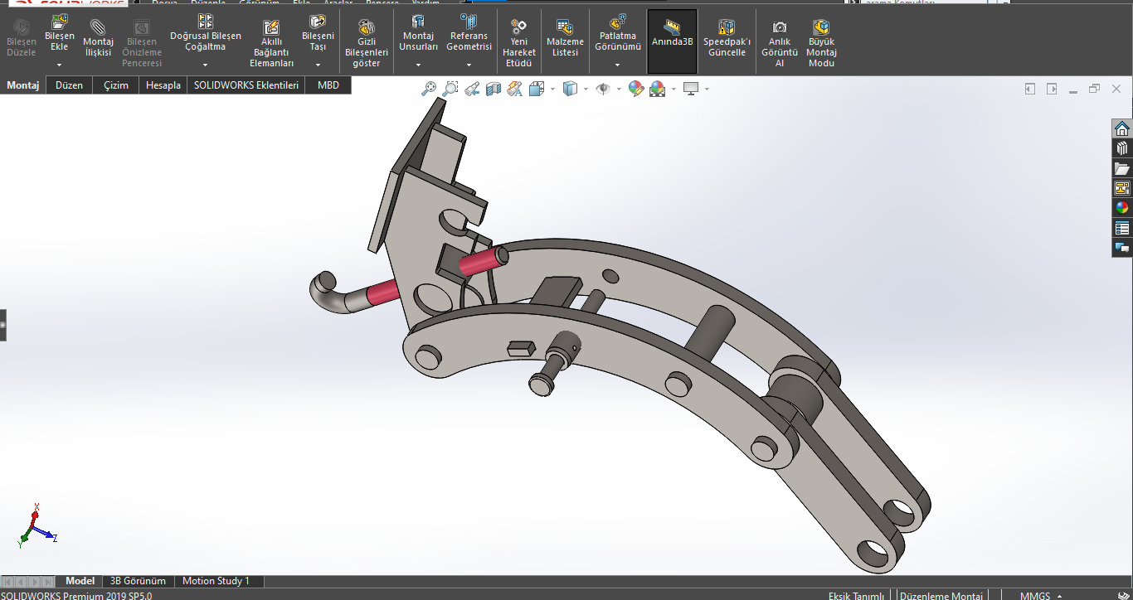Image resolution: width=1133 pixels, height=600 pixels.
Task: Click Gizli Bileşenleri göster
Action: pyautogui.click(x=367, y=43)
